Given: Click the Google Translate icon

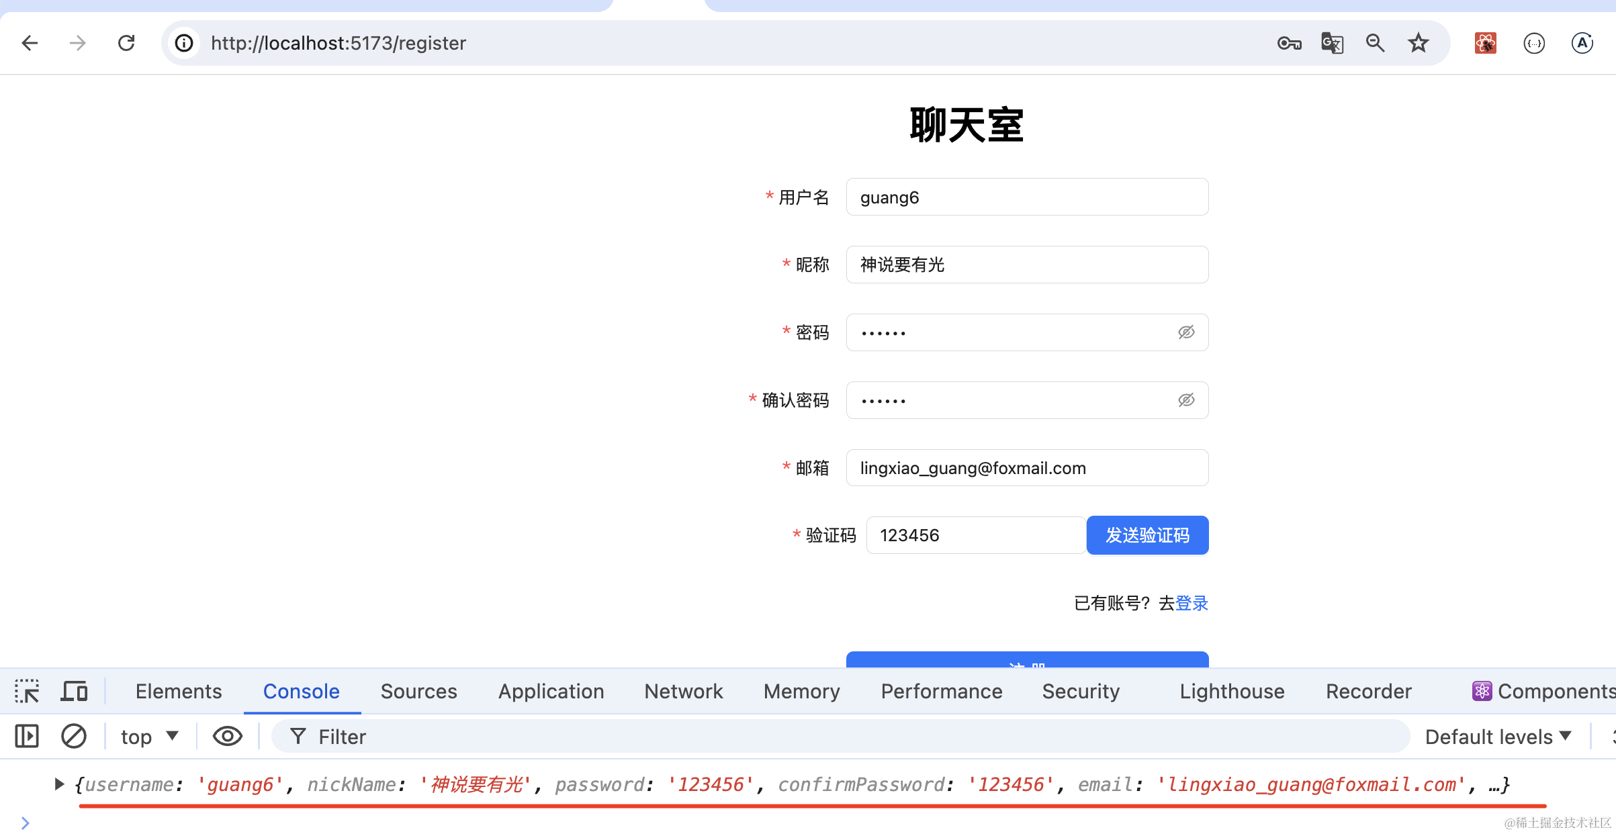Looking at the screenshot, I should pyautogui.click(x=1332, y=43).
